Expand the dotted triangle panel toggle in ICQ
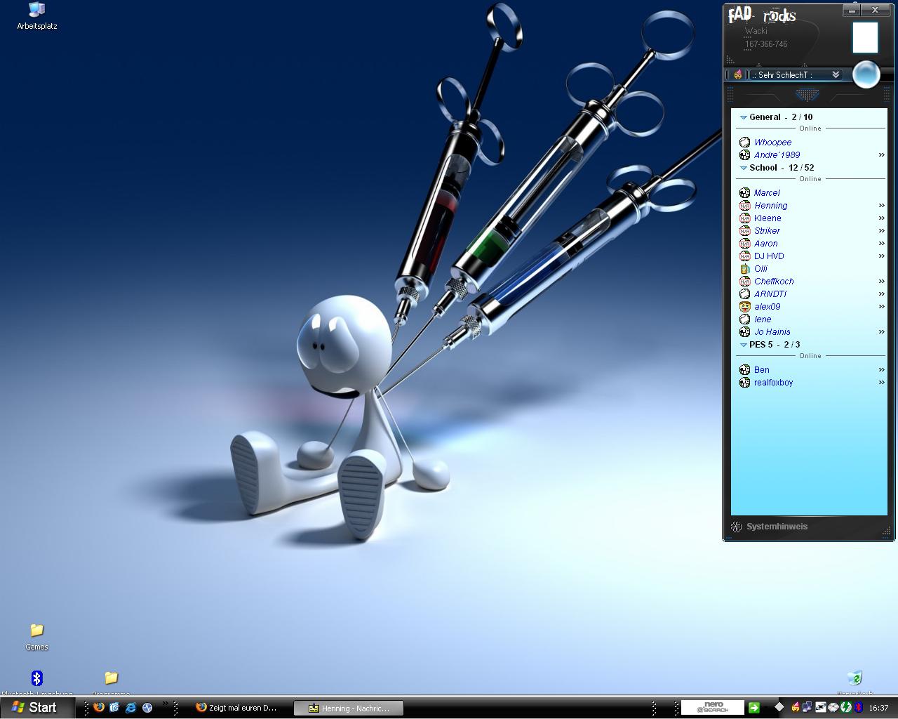This screenshot has width=898, height=719. coord(807,94)
